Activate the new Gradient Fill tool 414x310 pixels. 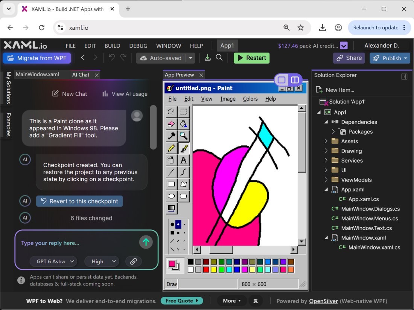tap(171, 209)
